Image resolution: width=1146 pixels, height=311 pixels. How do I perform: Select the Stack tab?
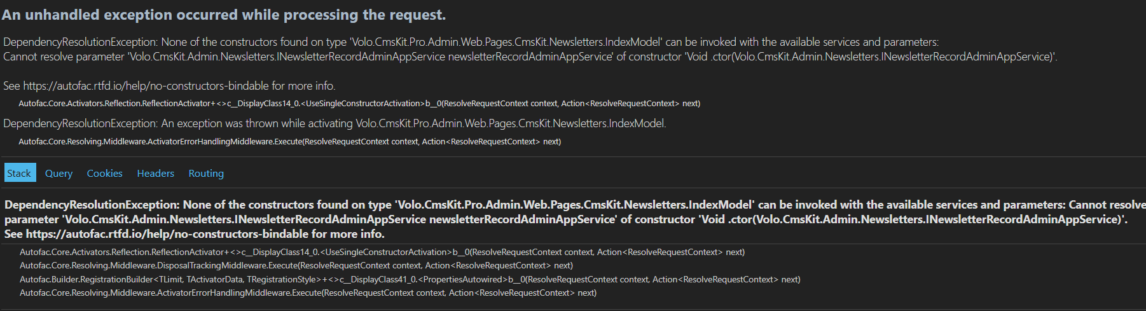[19, 173]
